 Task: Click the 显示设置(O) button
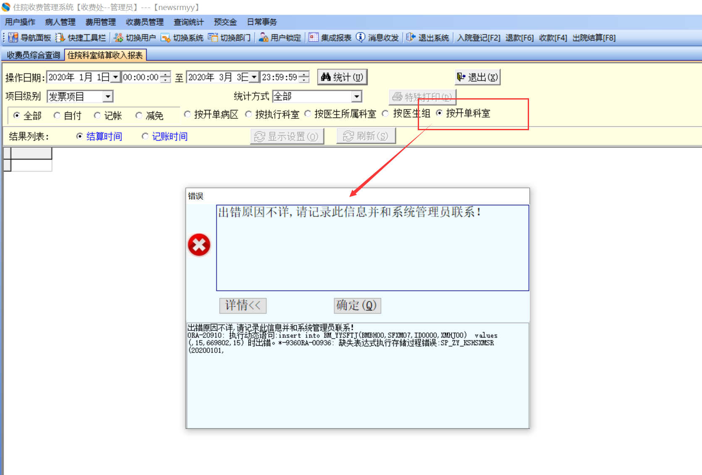[x=287, y=136]
